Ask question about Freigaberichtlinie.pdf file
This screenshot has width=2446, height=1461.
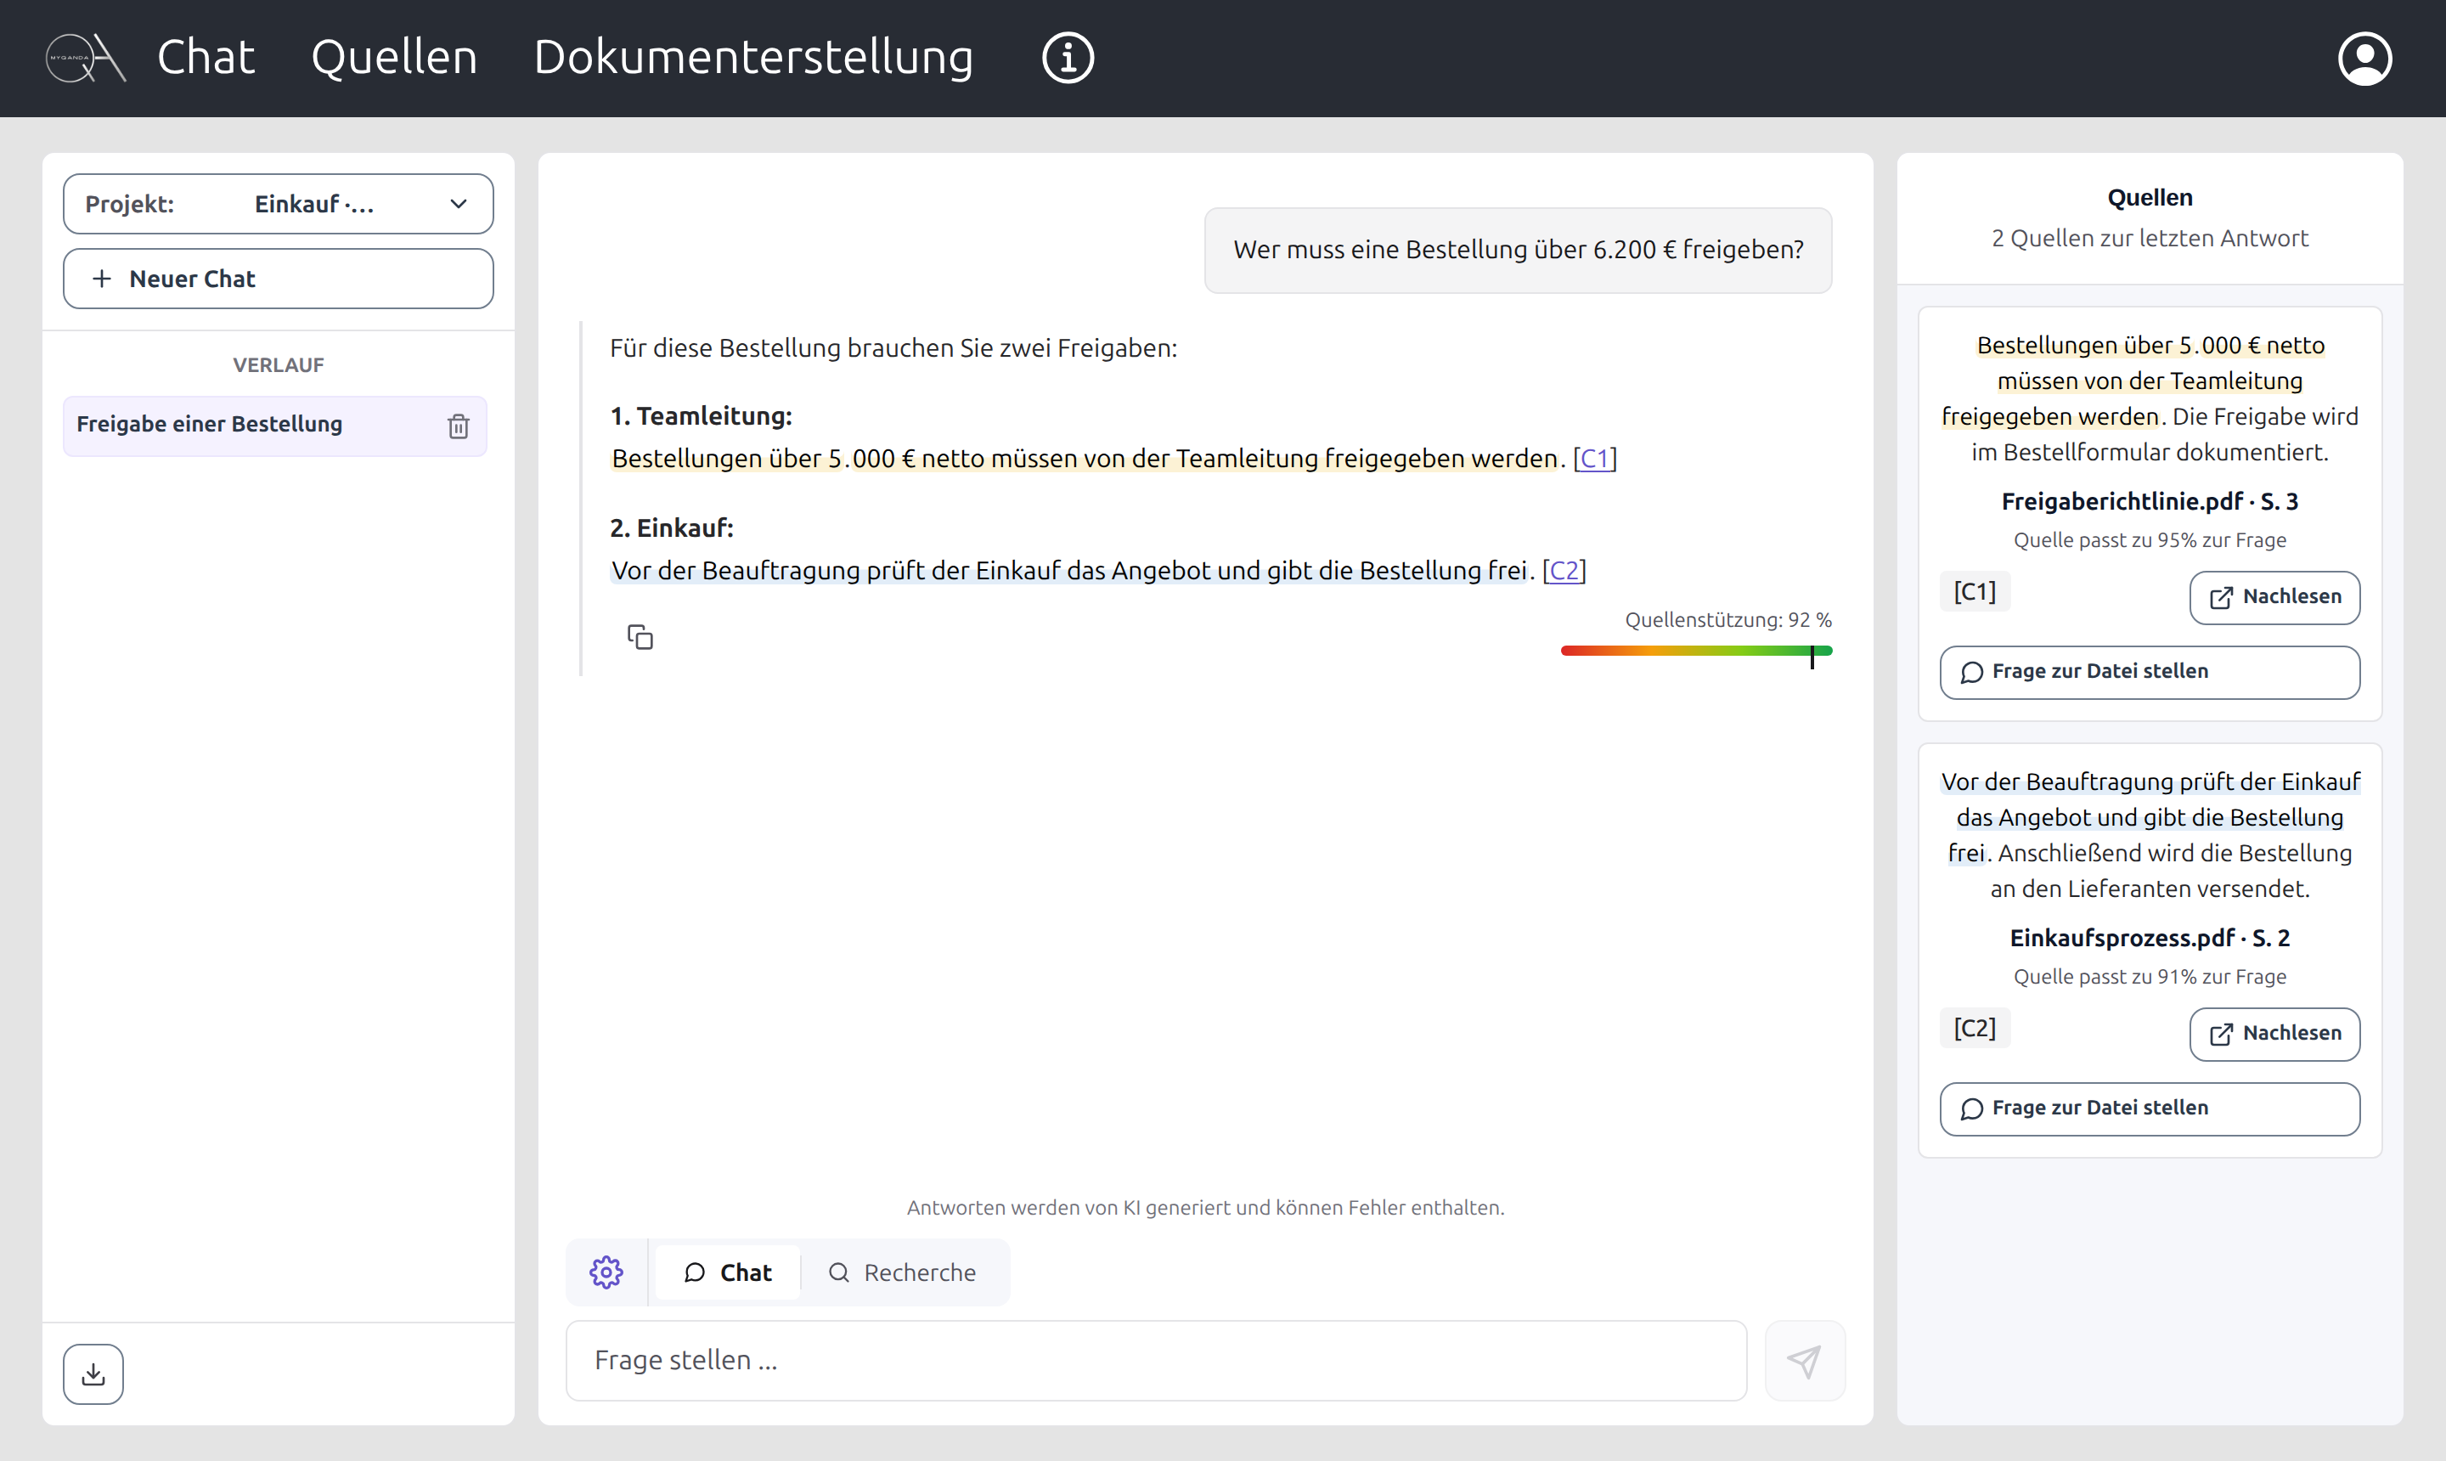coord(2150,671)
